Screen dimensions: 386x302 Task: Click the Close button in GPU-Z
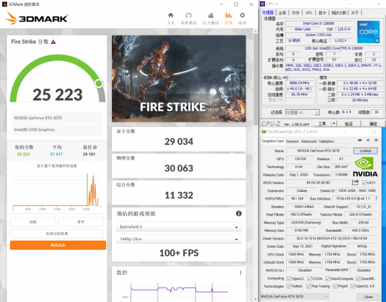coord(368,297)
